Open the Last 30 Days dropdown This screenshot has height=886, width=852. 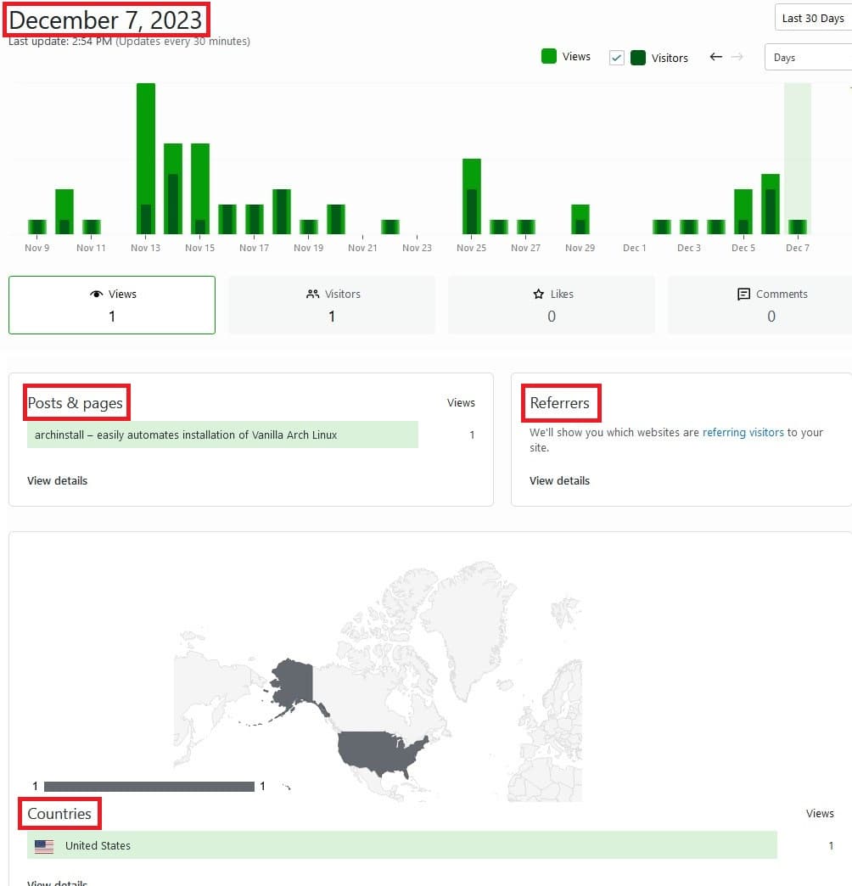[812, 18]
